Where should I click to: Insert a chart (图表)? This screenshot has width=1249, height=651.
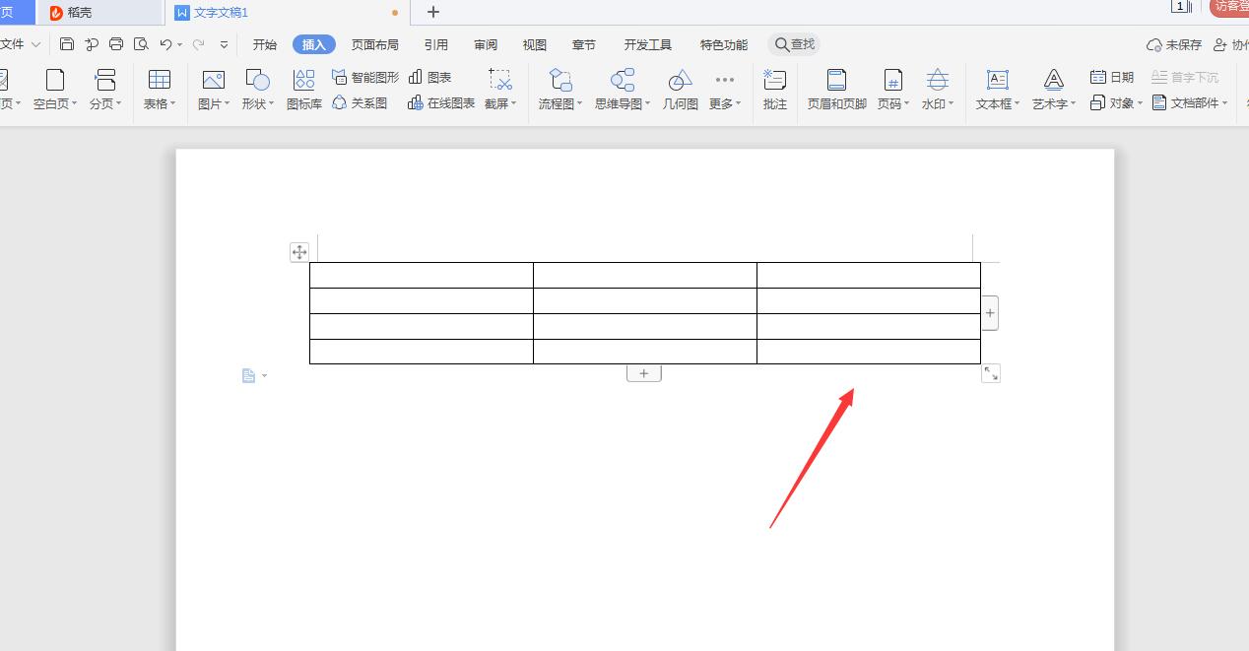430,77
